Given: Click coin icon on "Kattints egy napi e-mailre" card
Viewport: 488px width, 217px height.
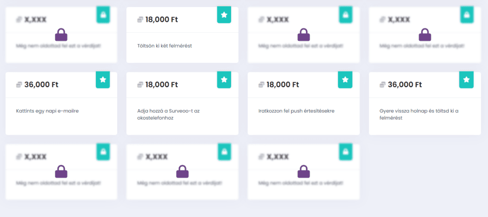Looking at the screenshot, I should [x=19, y=85].
